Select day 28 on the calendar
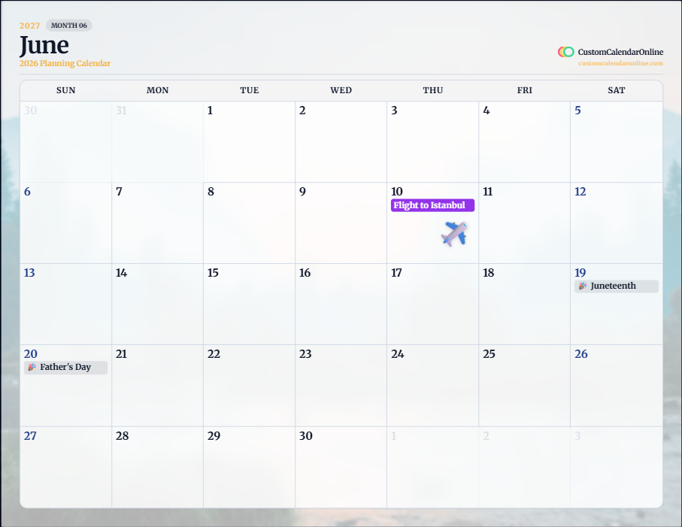This screenshot has height=527, width=682. [x=157, y=467]
